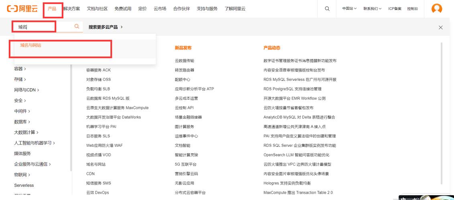The height and width of the screenshot is (200, 454).
Task: Open 应用诊断分析平台 ATP
Action: click(194, 89)
